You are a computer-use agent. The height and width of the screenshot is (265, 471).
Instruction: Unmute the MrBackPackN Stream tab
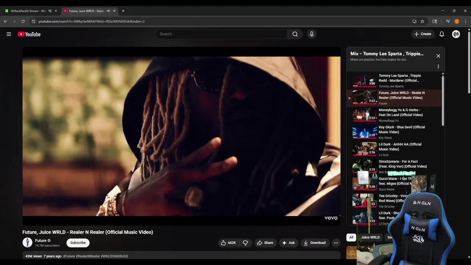50,11
